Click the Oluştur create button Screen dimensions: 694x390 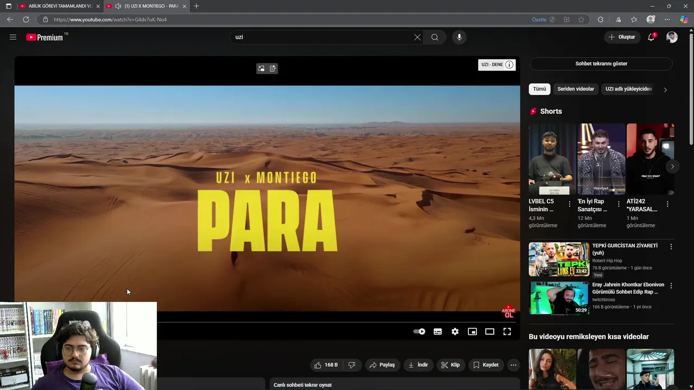(x=621, y=37)
